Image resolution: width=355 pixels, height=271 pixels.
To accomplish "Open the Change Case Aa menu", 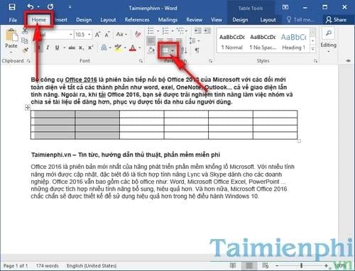I will 121,35.
